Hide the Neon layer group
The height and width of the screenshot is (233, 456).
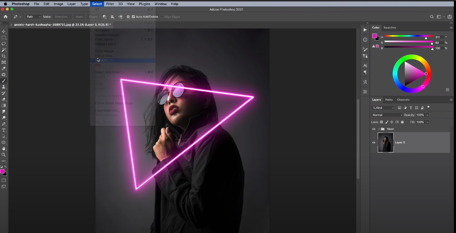point(373,129)
